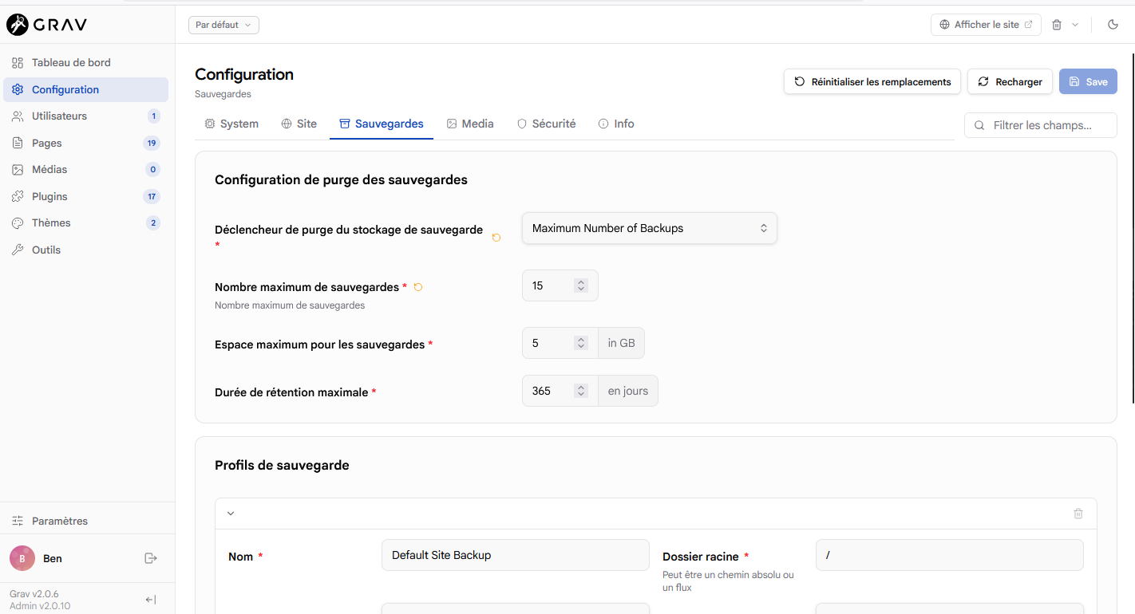Toggle dark mode with the moon icon
The width and height of the screenshot is (1135, 614).
[x=1113, y=25]
